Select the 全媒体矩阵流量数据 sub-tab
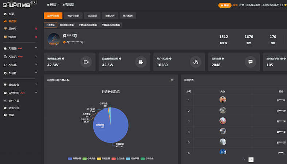The image size is (287, 164). 88,25
